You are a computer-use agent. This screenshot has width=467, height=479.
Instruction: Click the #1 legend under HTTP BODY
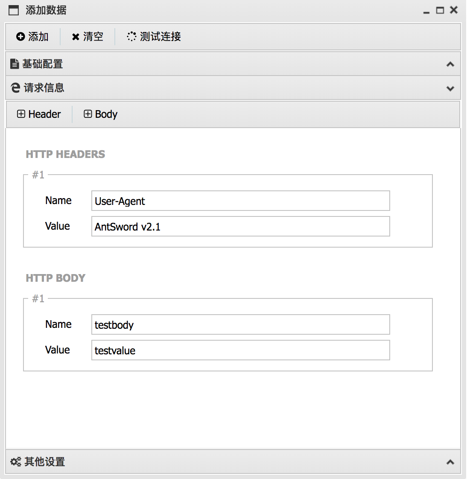point(38,298)
